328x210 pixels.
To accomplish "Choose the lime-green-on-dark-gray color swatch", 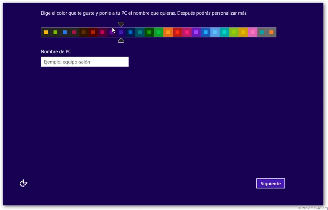I will pos(55,32).
